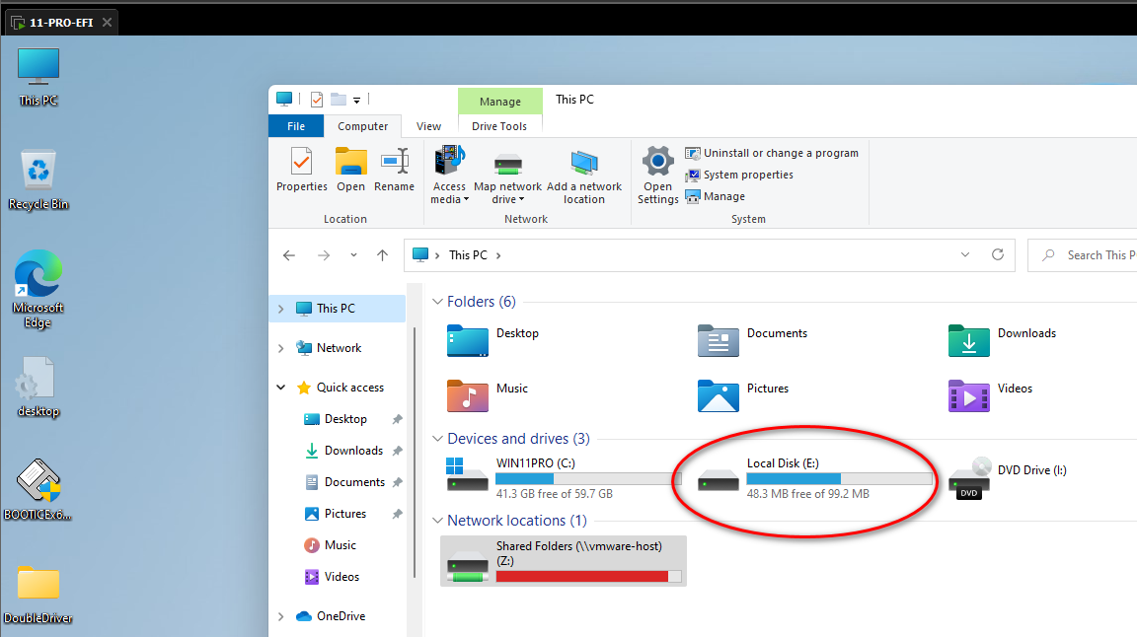The image size is (1137, 637).
Task: Click New folder quick access toolbar icon
Action: [339, 100]
